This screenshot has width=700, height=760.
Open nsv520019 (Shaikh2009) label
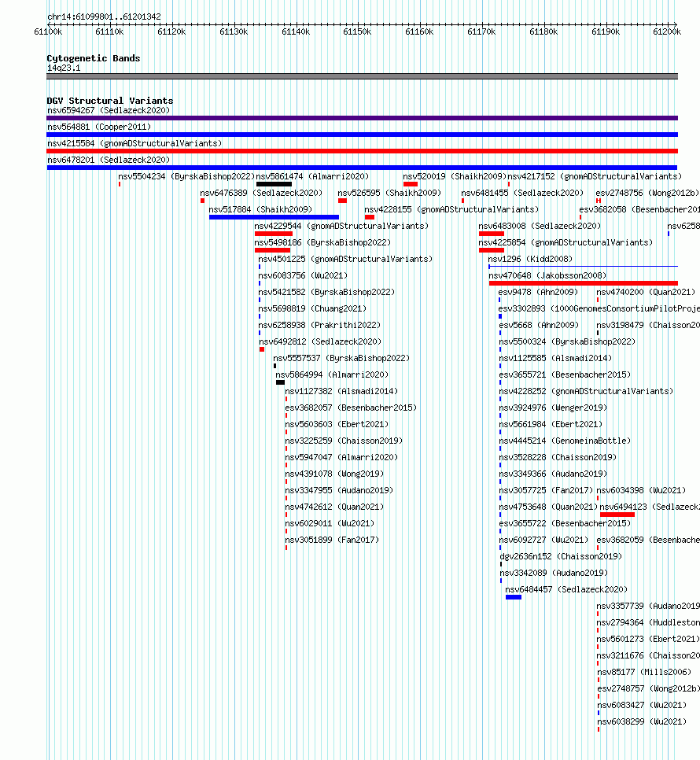(x=455, y=176)
